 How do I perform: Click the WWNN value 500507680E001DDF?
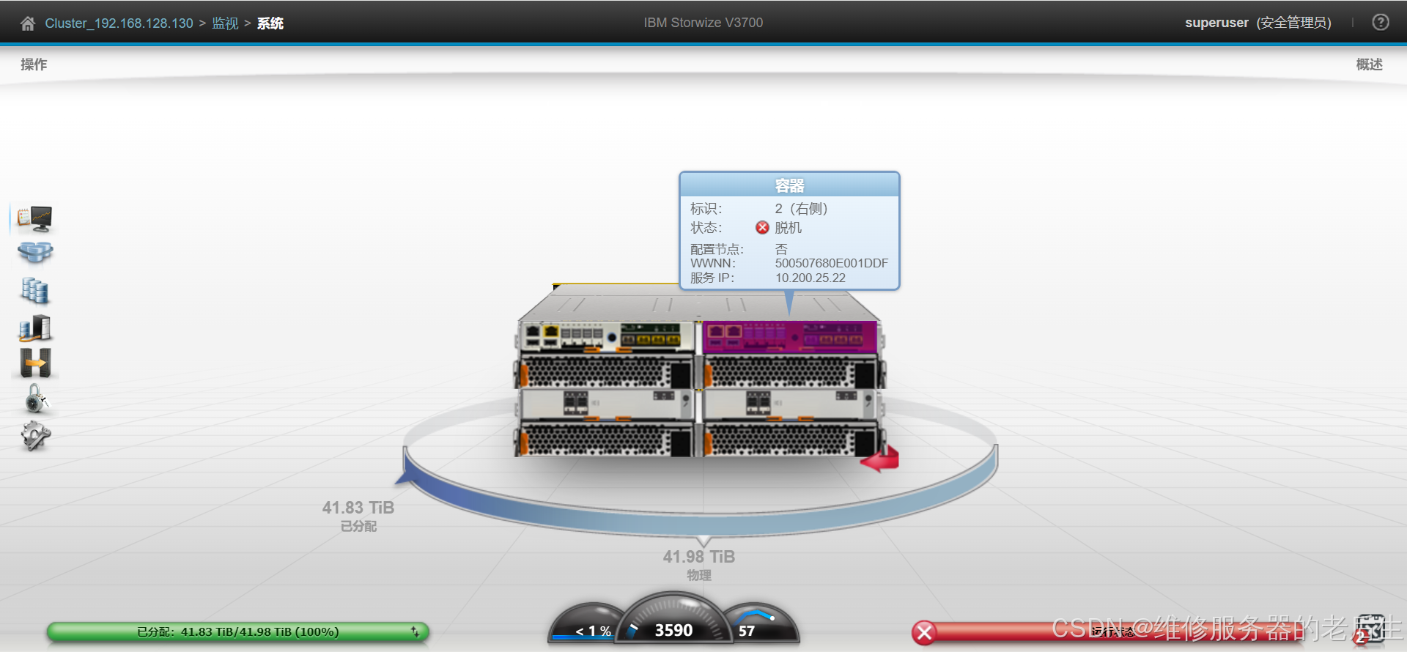coord(832,263)
